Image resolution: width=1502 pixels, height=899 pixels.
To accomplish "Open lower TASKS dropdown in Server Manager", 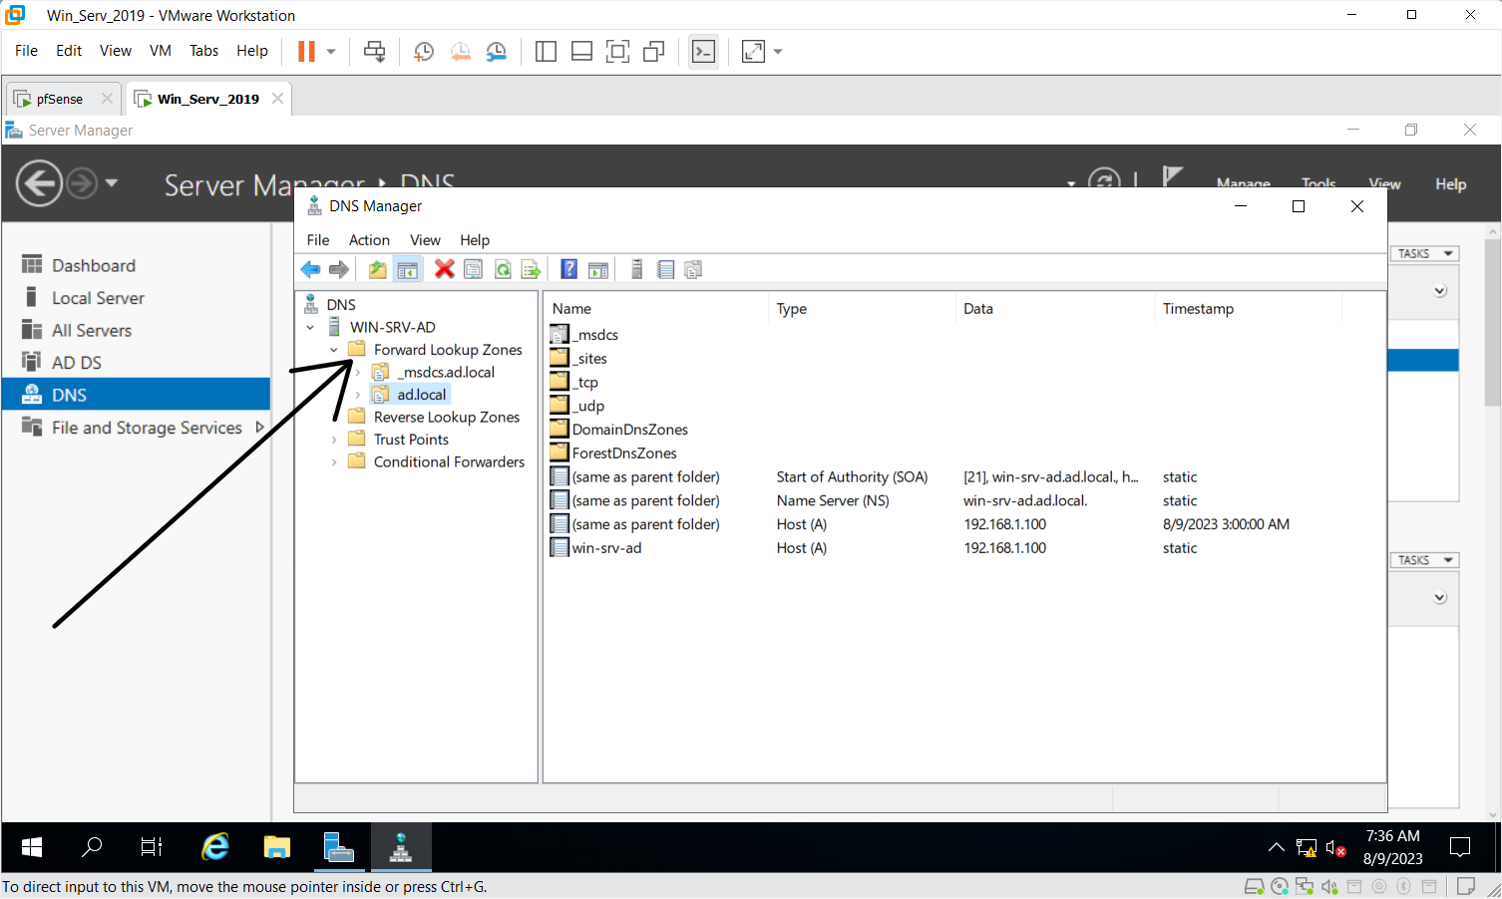I will (x=1424, y=560).
